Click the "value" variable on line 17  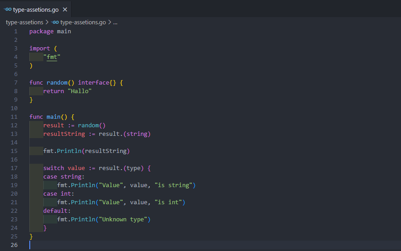click(x=76, y=168)
